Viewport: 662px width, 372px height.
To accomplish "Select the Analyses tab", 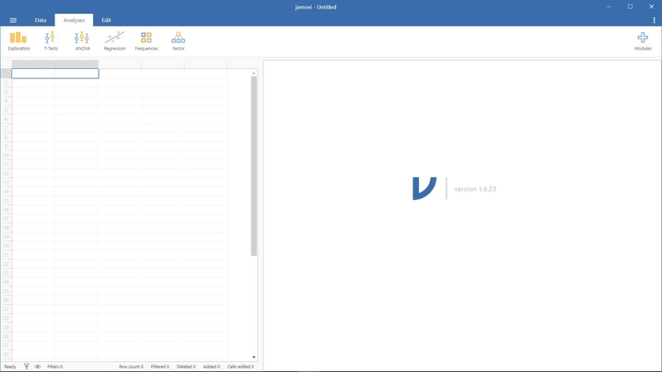I will 74,20.
